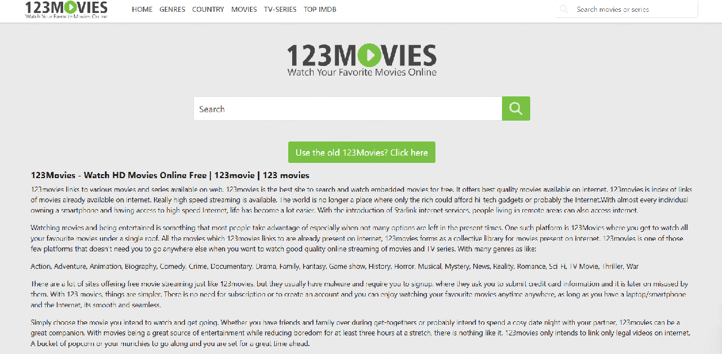Click the magnifier icon in the header search
722x354 pixels.
click(x=563, y=9)
